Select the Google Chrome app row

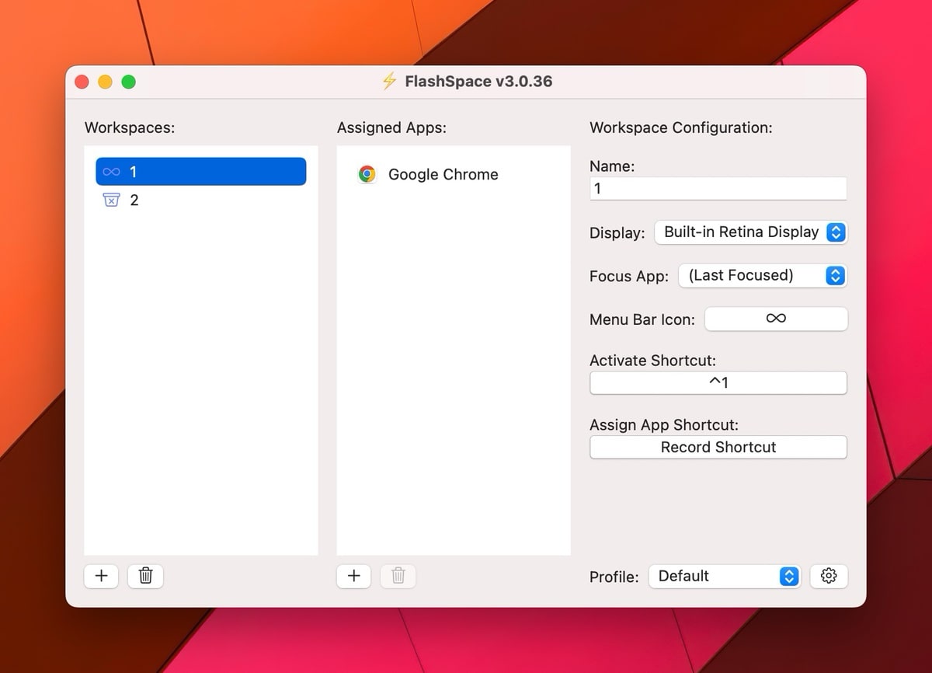[453, 174]
